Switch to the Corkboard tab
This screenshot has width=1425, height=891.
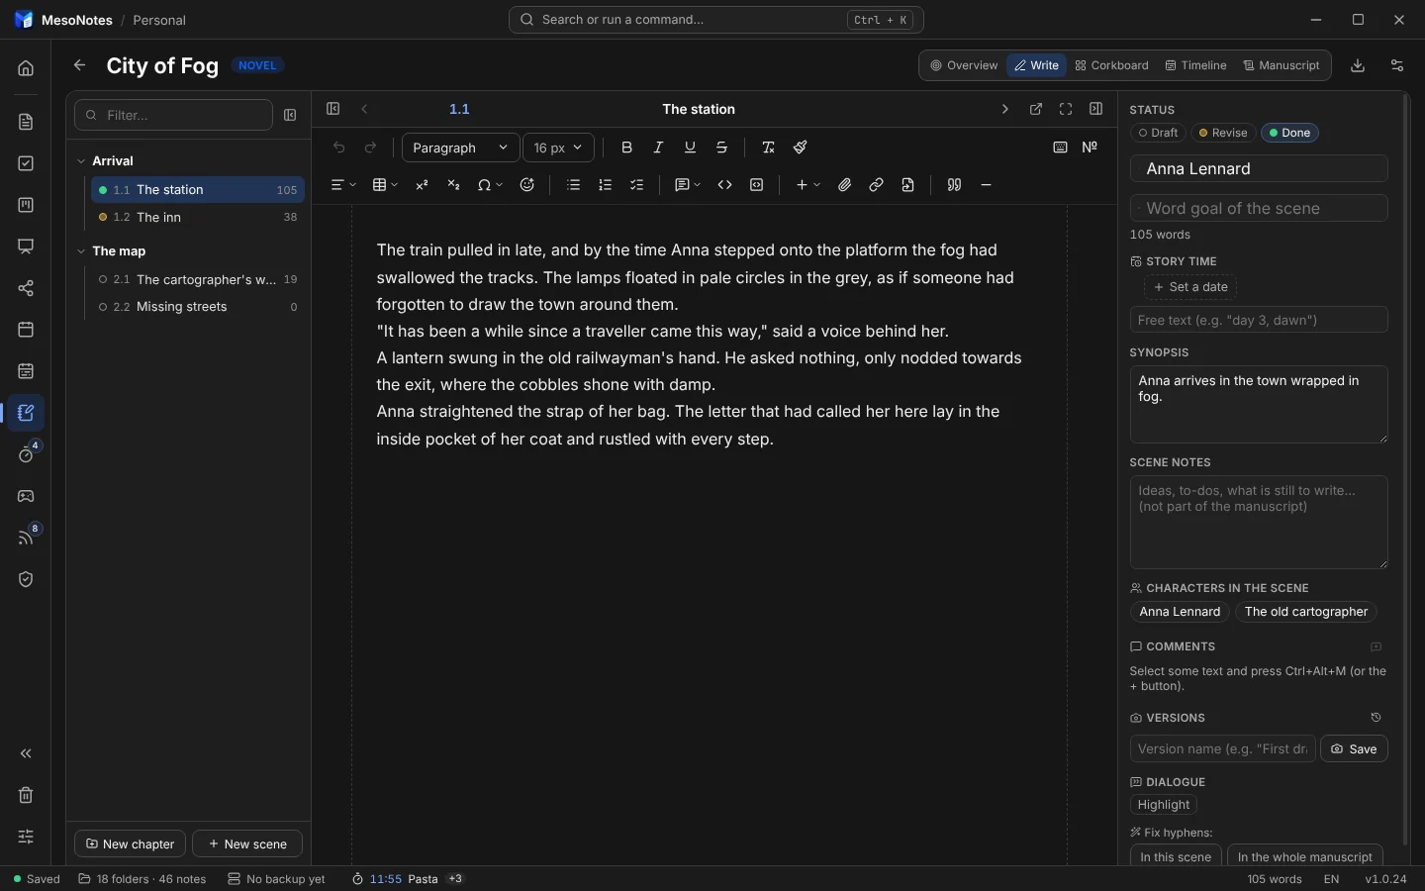coord(1112,65)
